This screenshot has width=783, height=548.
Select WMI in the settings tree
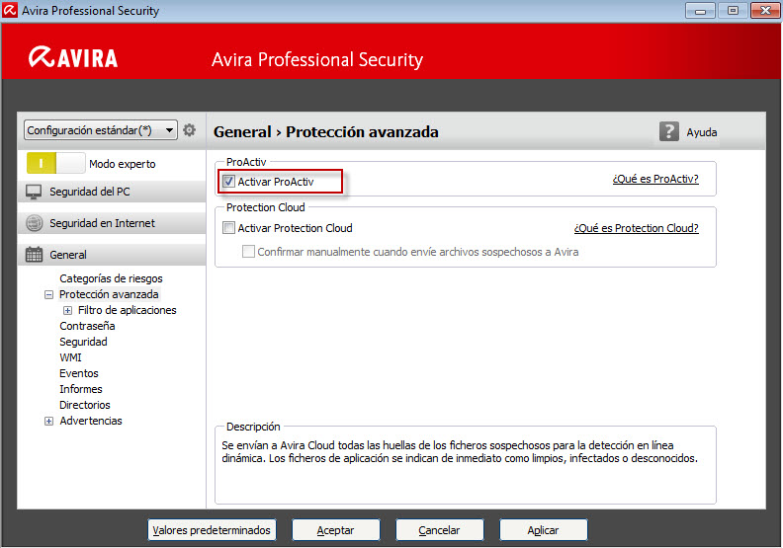70,357
